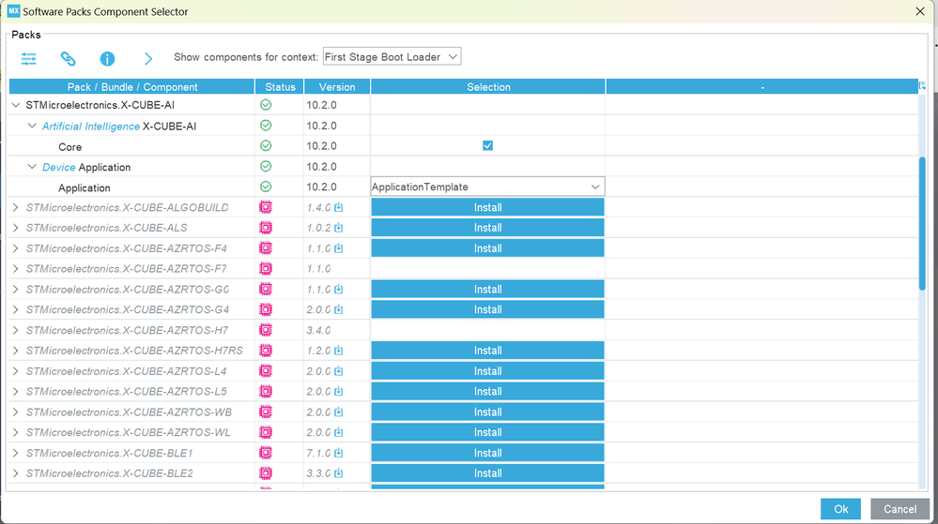
Task: Click download icon beside X-CUBE-AZRTOS-G0 version
Action: tap(339, 290)
